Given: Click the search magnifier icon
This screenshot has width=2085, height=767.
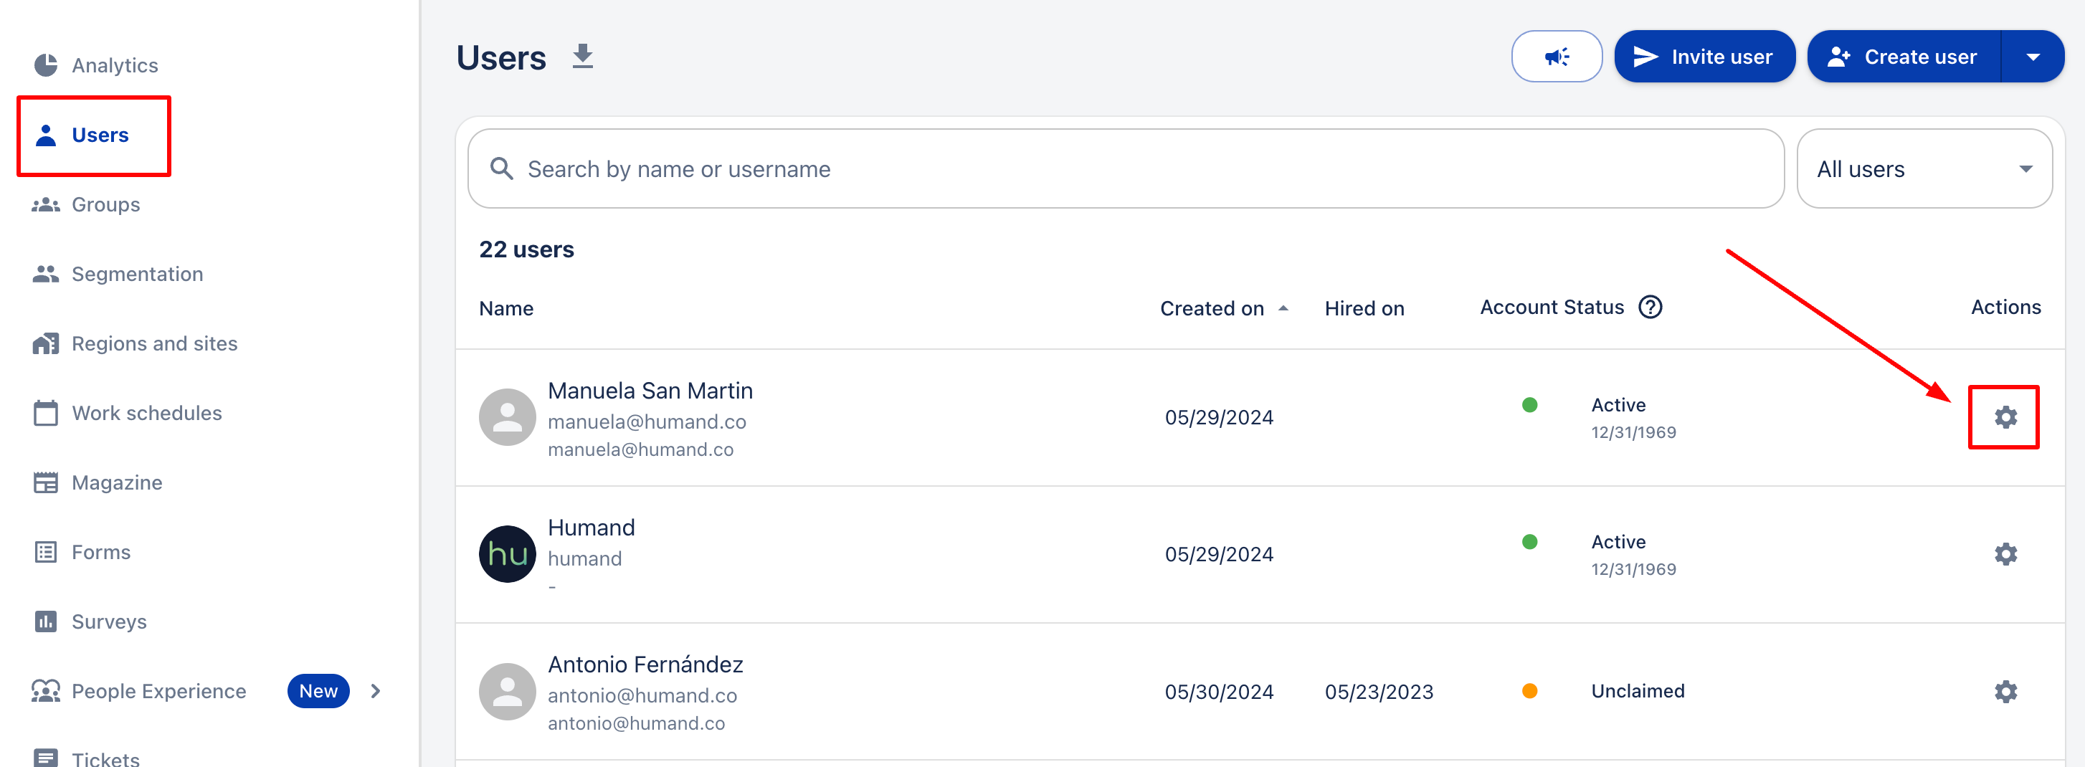Looking at the screenshot, I should coord(502,169).
